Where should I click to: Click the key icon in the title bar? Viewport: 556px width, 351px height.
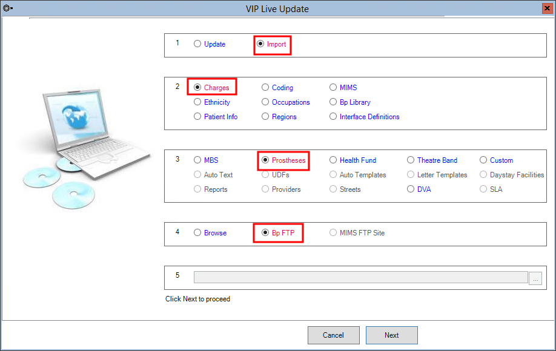tap(8, 8)
